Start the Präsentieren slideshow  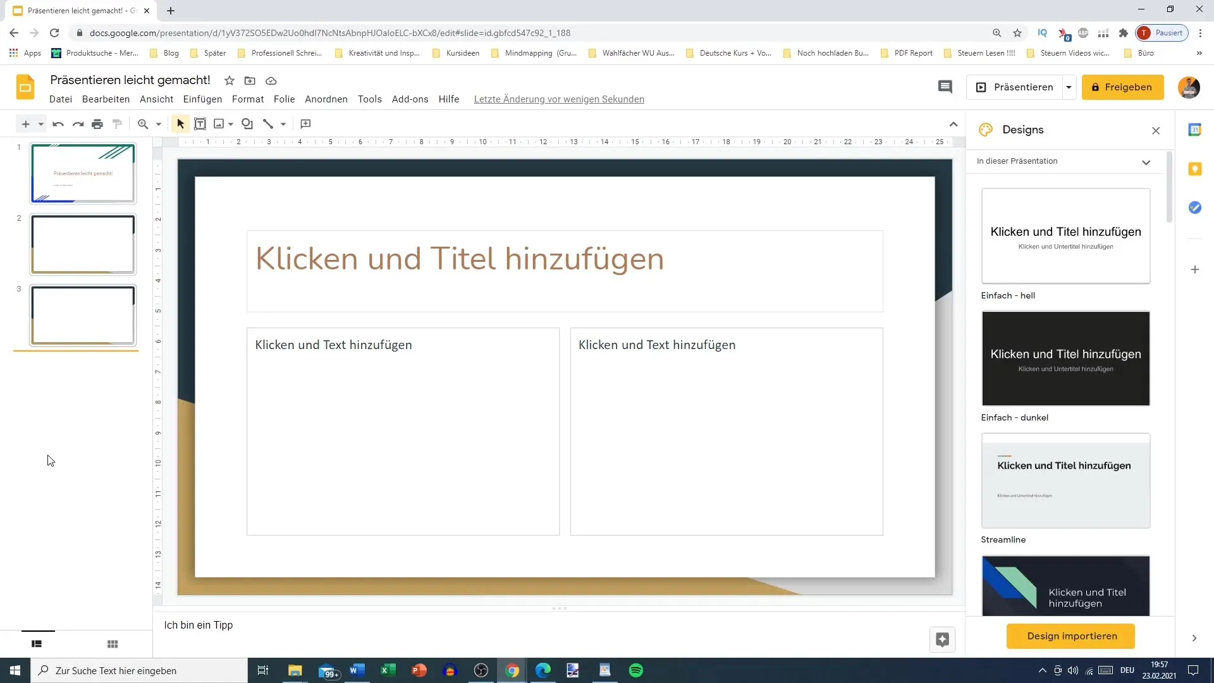coord(1015,87)
